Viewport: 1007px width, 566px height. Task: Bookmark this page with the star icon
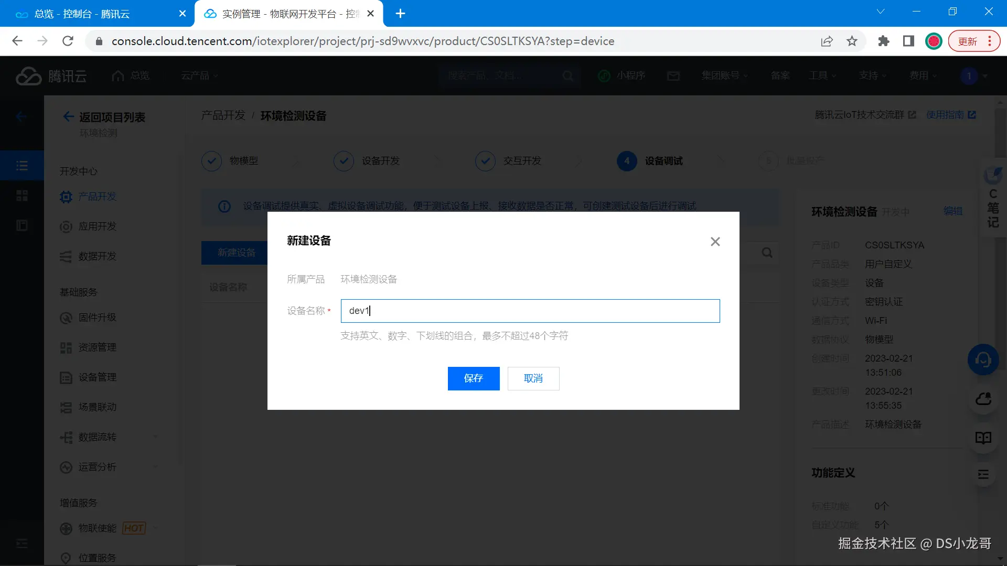pyautogui.click(x=852, y=41)
